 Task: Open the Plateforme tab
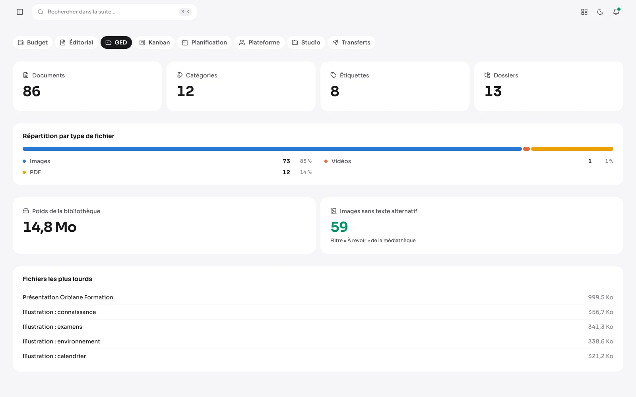259,42
